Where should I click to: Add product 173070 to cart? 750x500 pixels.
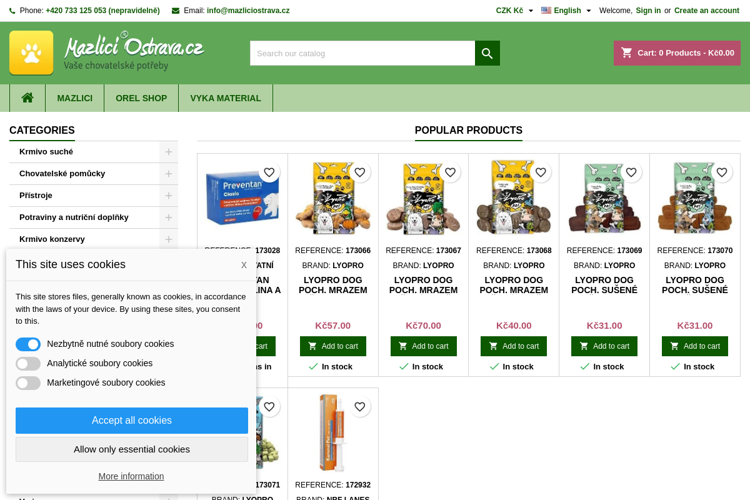(x=695, y=346)
